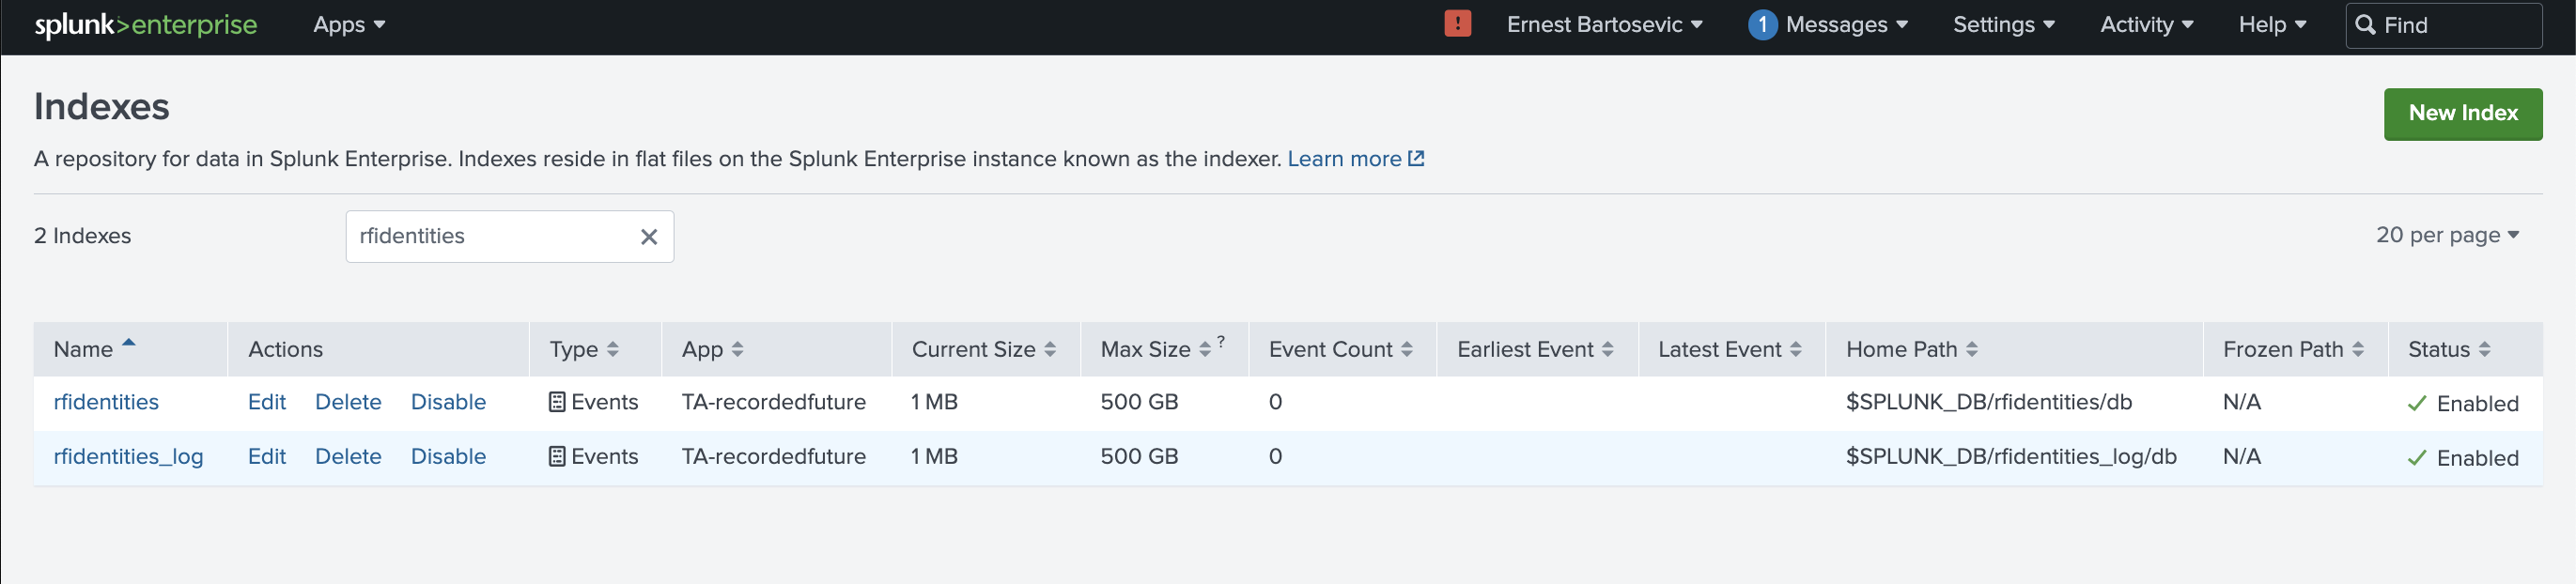The image size is (2576, 584).
Task: Open the Learn more link
Action: pyautogui.click(x=1354, y=159)
